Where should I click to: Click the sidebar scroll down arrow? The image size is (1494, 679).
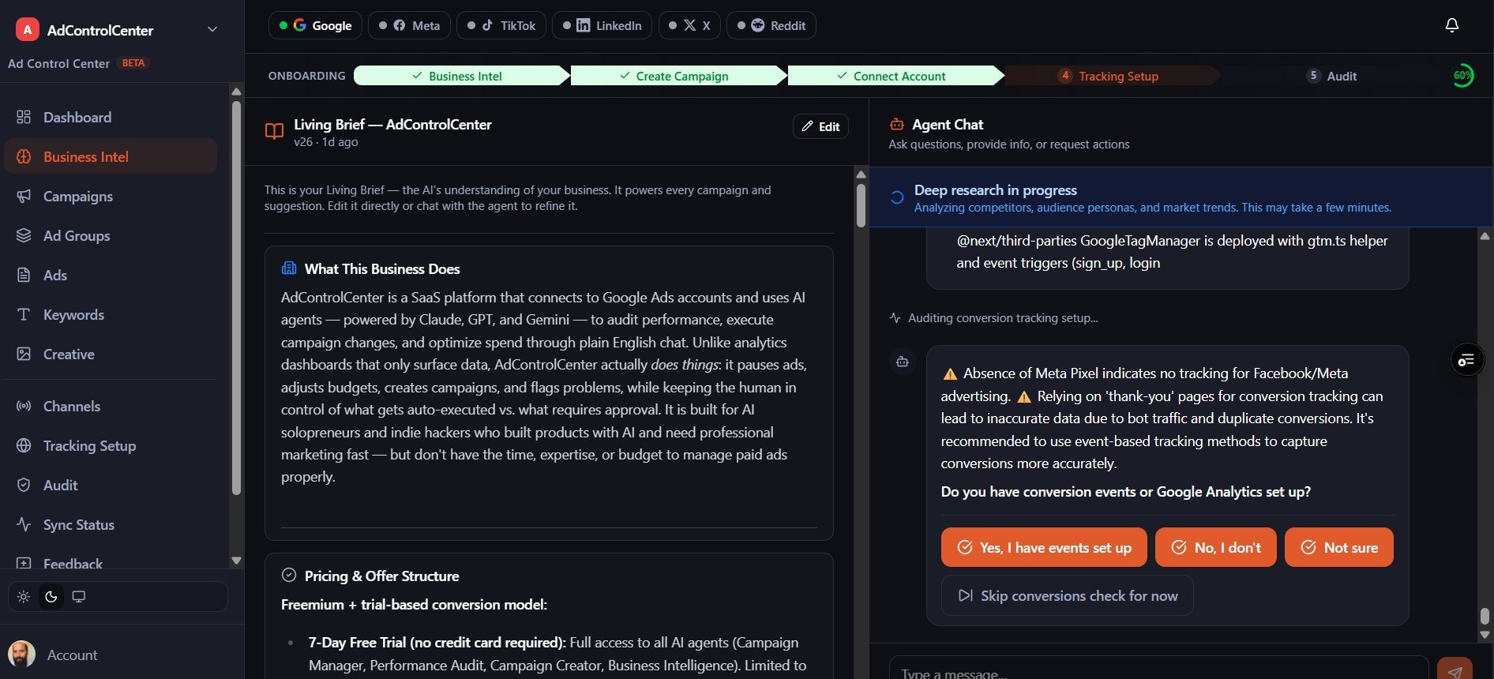click(236, 561)
